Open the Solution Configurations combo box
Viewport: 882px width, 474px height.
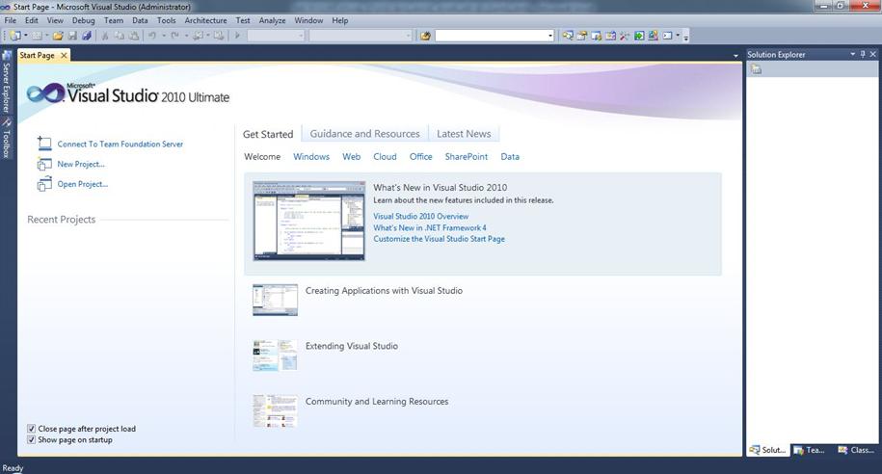(277, 36)
